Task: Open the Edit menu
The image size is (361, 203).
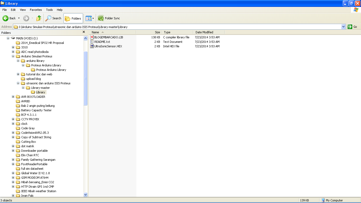Action: click(x=13, y=10)
